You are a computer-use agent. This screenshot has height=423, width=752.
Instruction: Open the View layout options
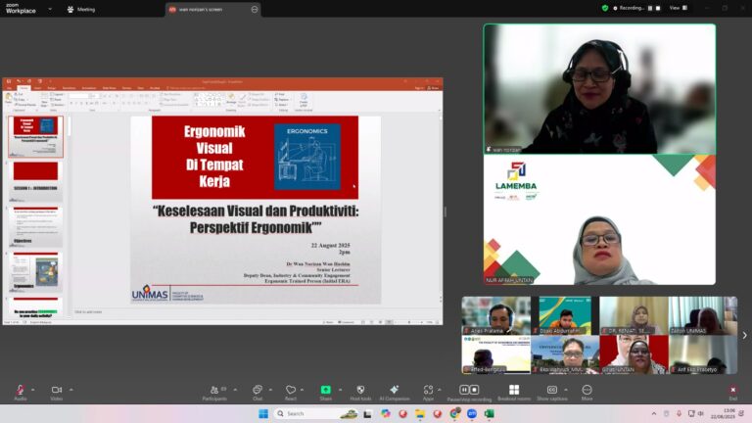click(675, 8)
